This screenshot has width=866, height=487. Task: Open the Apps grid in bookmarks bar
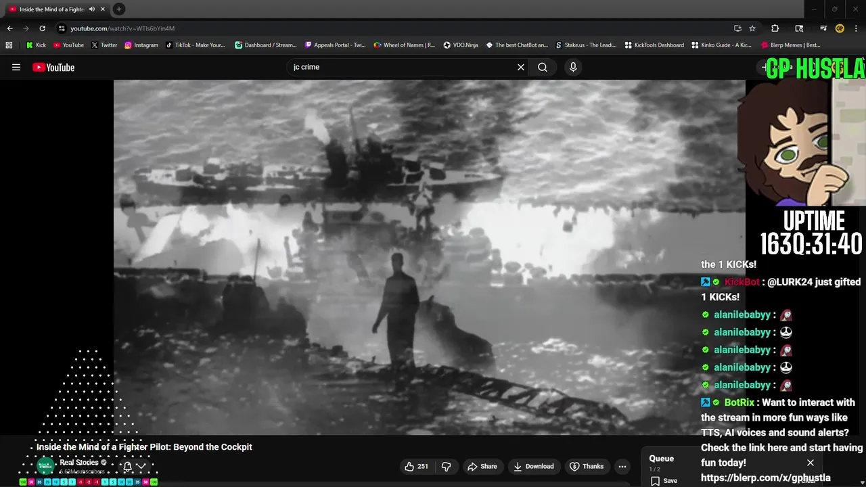point(9,45)
